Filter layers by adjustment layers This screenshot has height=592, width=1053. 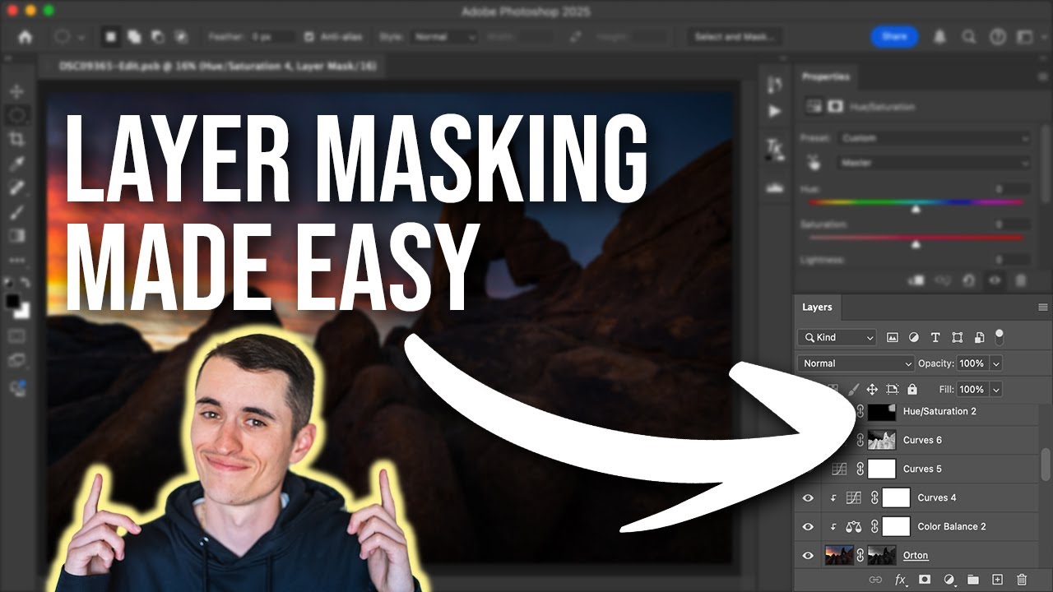(914, 338)
